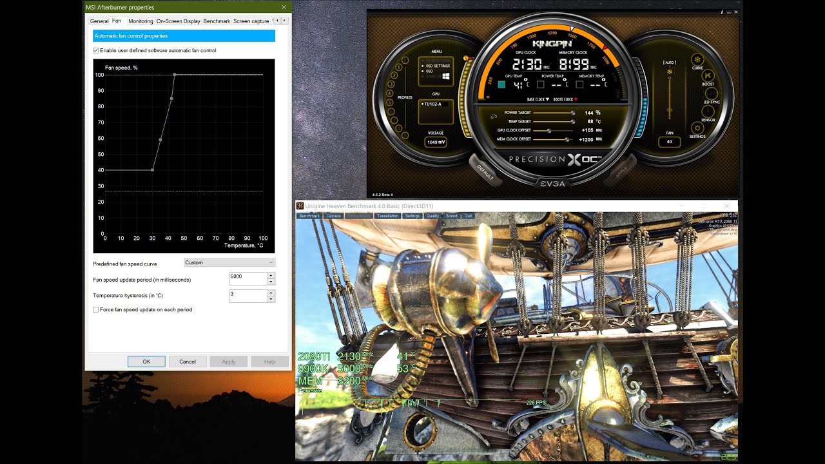Select profile 2 in Precision X
The width and height of the screenshot is (825, 464).
pyautogui.click(x=394, y=75)
